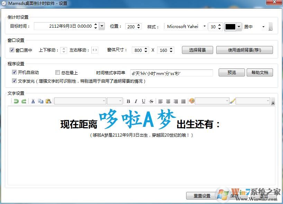
Task: Toggle underline formatting
Action: pos(143,101)
